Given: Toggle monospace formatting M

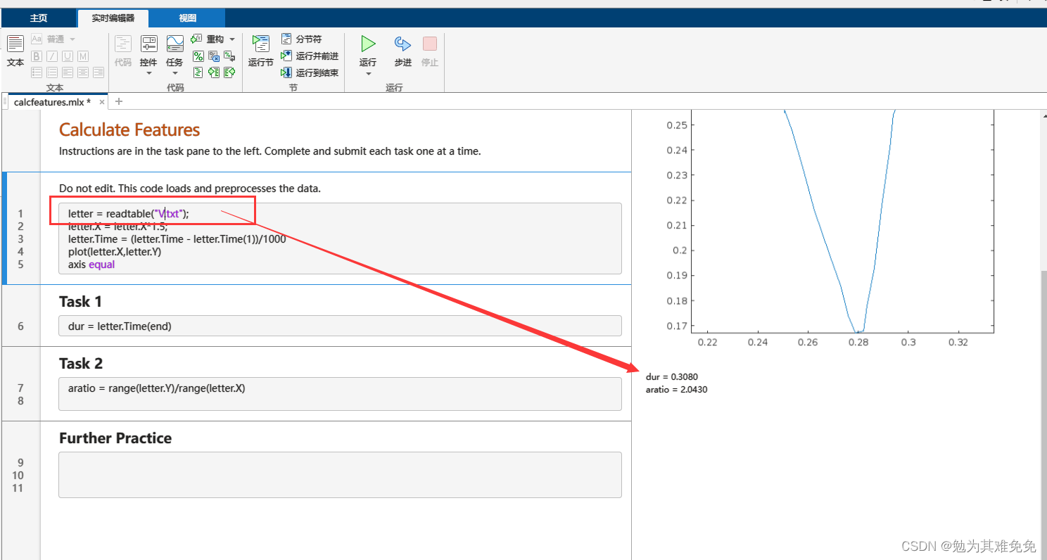Looking at the screenshot, I should tap(83, 56).
